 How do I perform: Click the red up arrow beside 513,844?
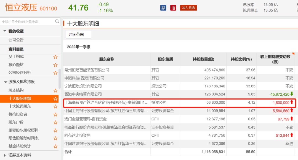pos(292,135)
